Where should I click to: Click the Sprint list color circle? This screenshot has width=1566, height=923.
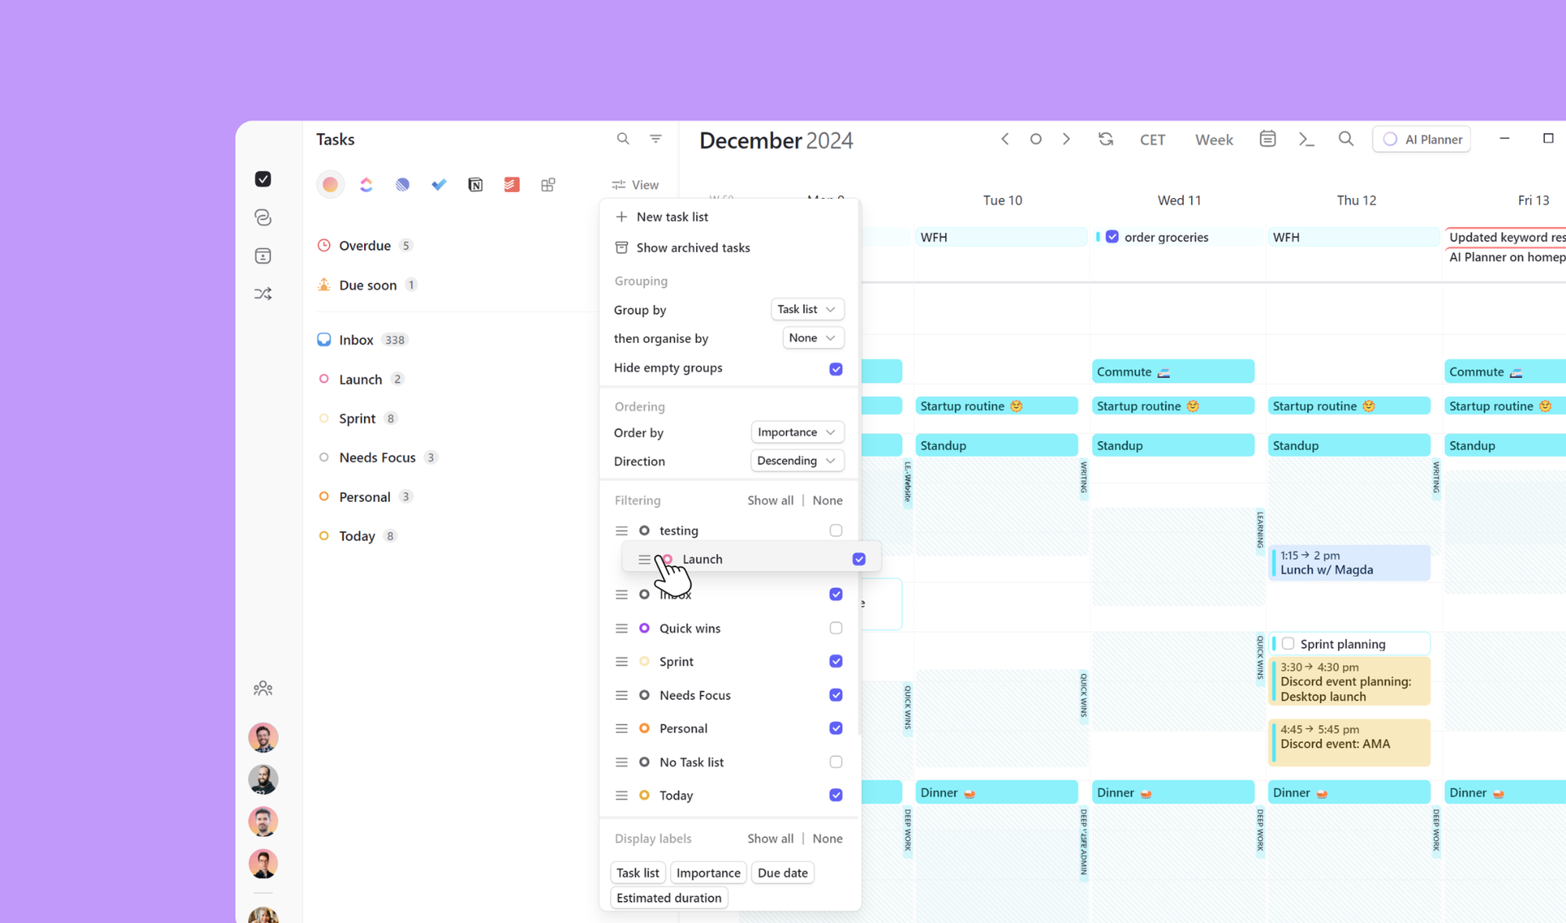[x=324, y=418]
